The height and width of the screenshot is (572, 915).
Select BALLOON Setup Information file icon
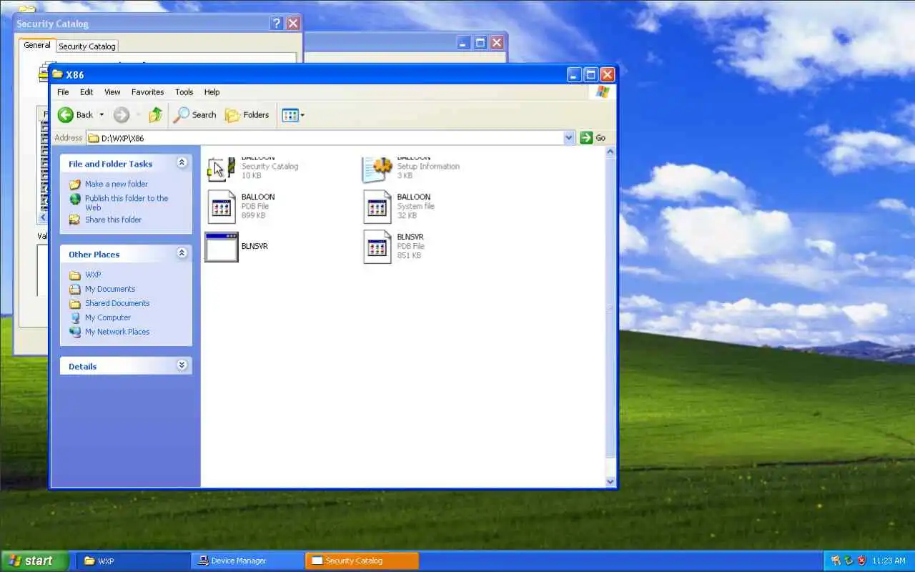377,169
